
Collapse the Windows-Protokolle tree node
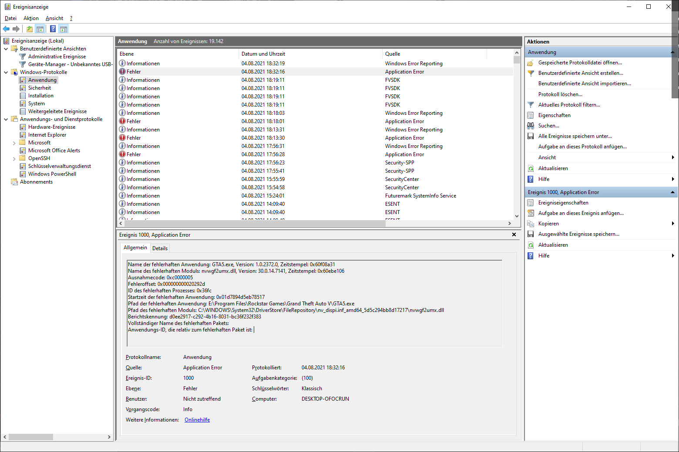click(x=6, y=72)
